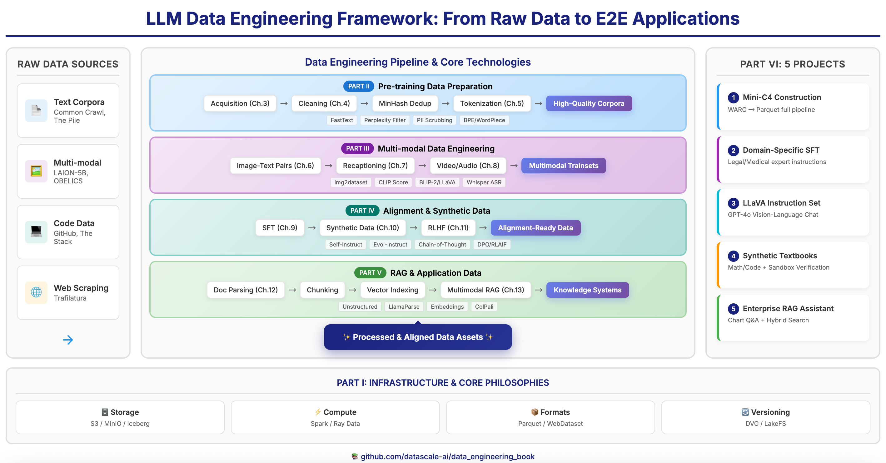Click Processed & Aligned Data Assets banner

click(418, 337)
